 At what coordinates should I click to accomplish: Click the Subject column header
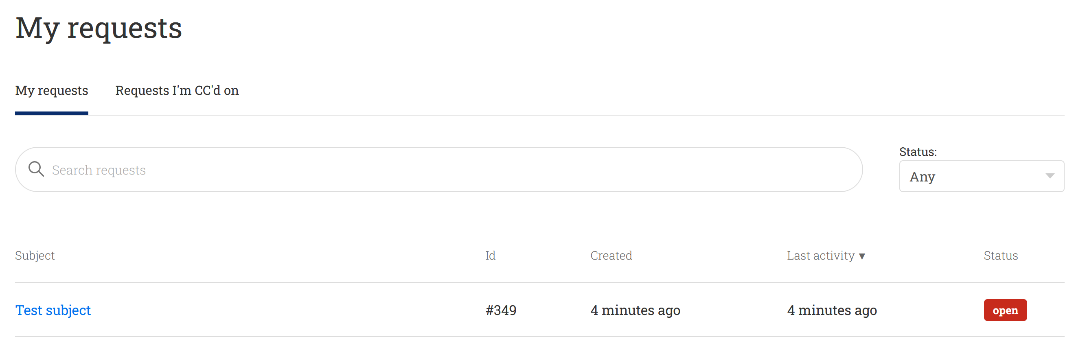35,255
